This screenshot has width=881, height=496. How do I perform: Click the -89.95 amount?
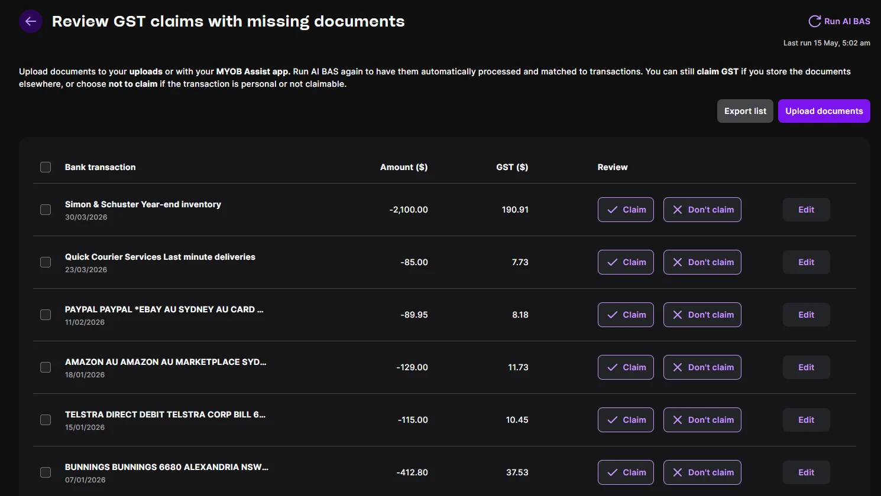click(414, 315)
